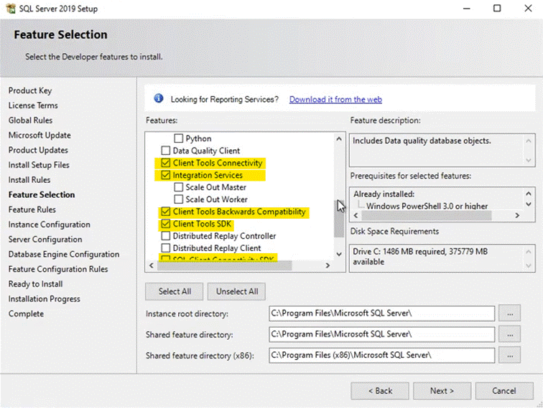Screen dimensions: 543x408
Task: Click the Instance root directory field
Action: pyautogui.click(x=381, y=313)
